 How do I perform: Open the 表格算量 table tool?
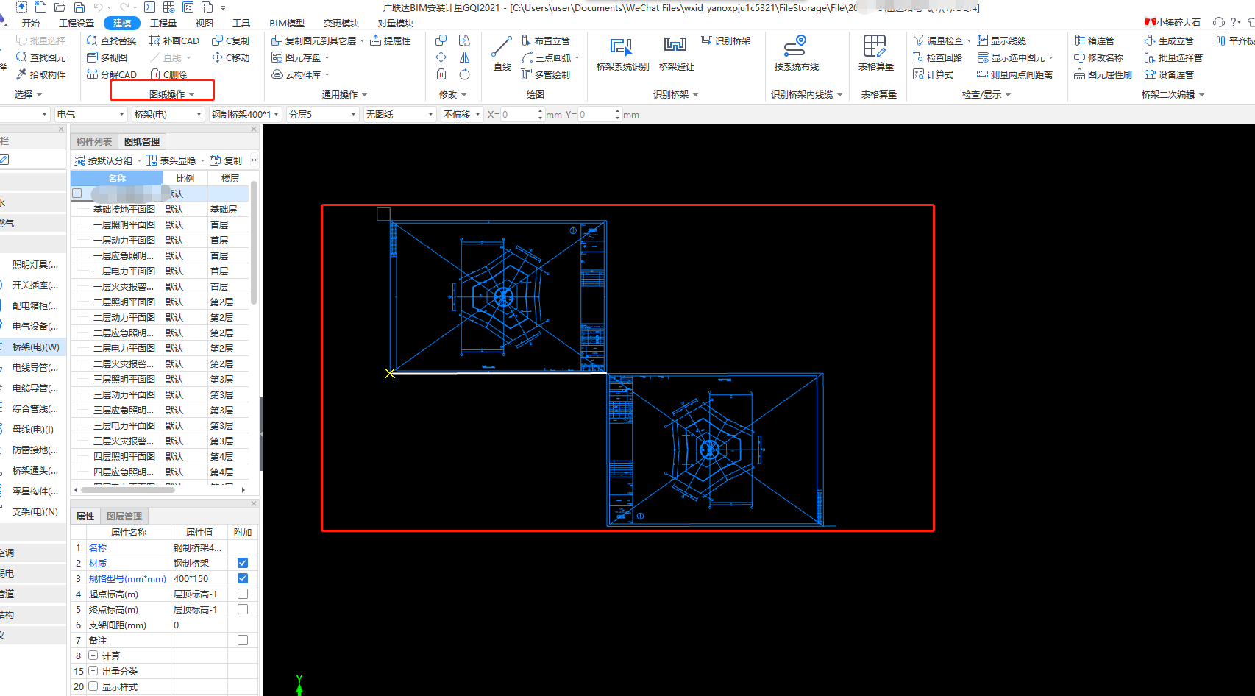click(875, 54)
